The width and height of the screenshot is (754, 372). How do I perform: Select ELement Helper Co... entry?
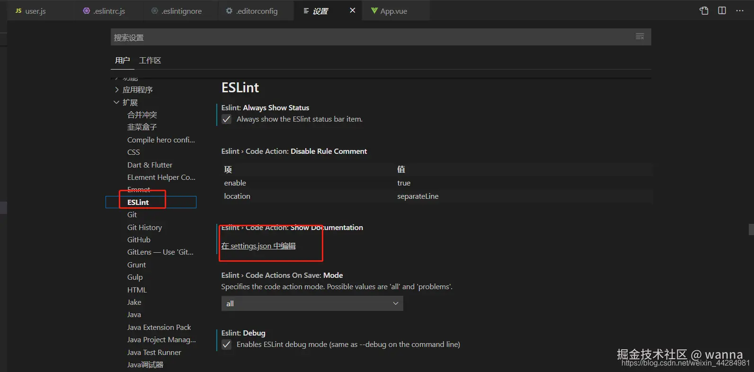(161, 177)
